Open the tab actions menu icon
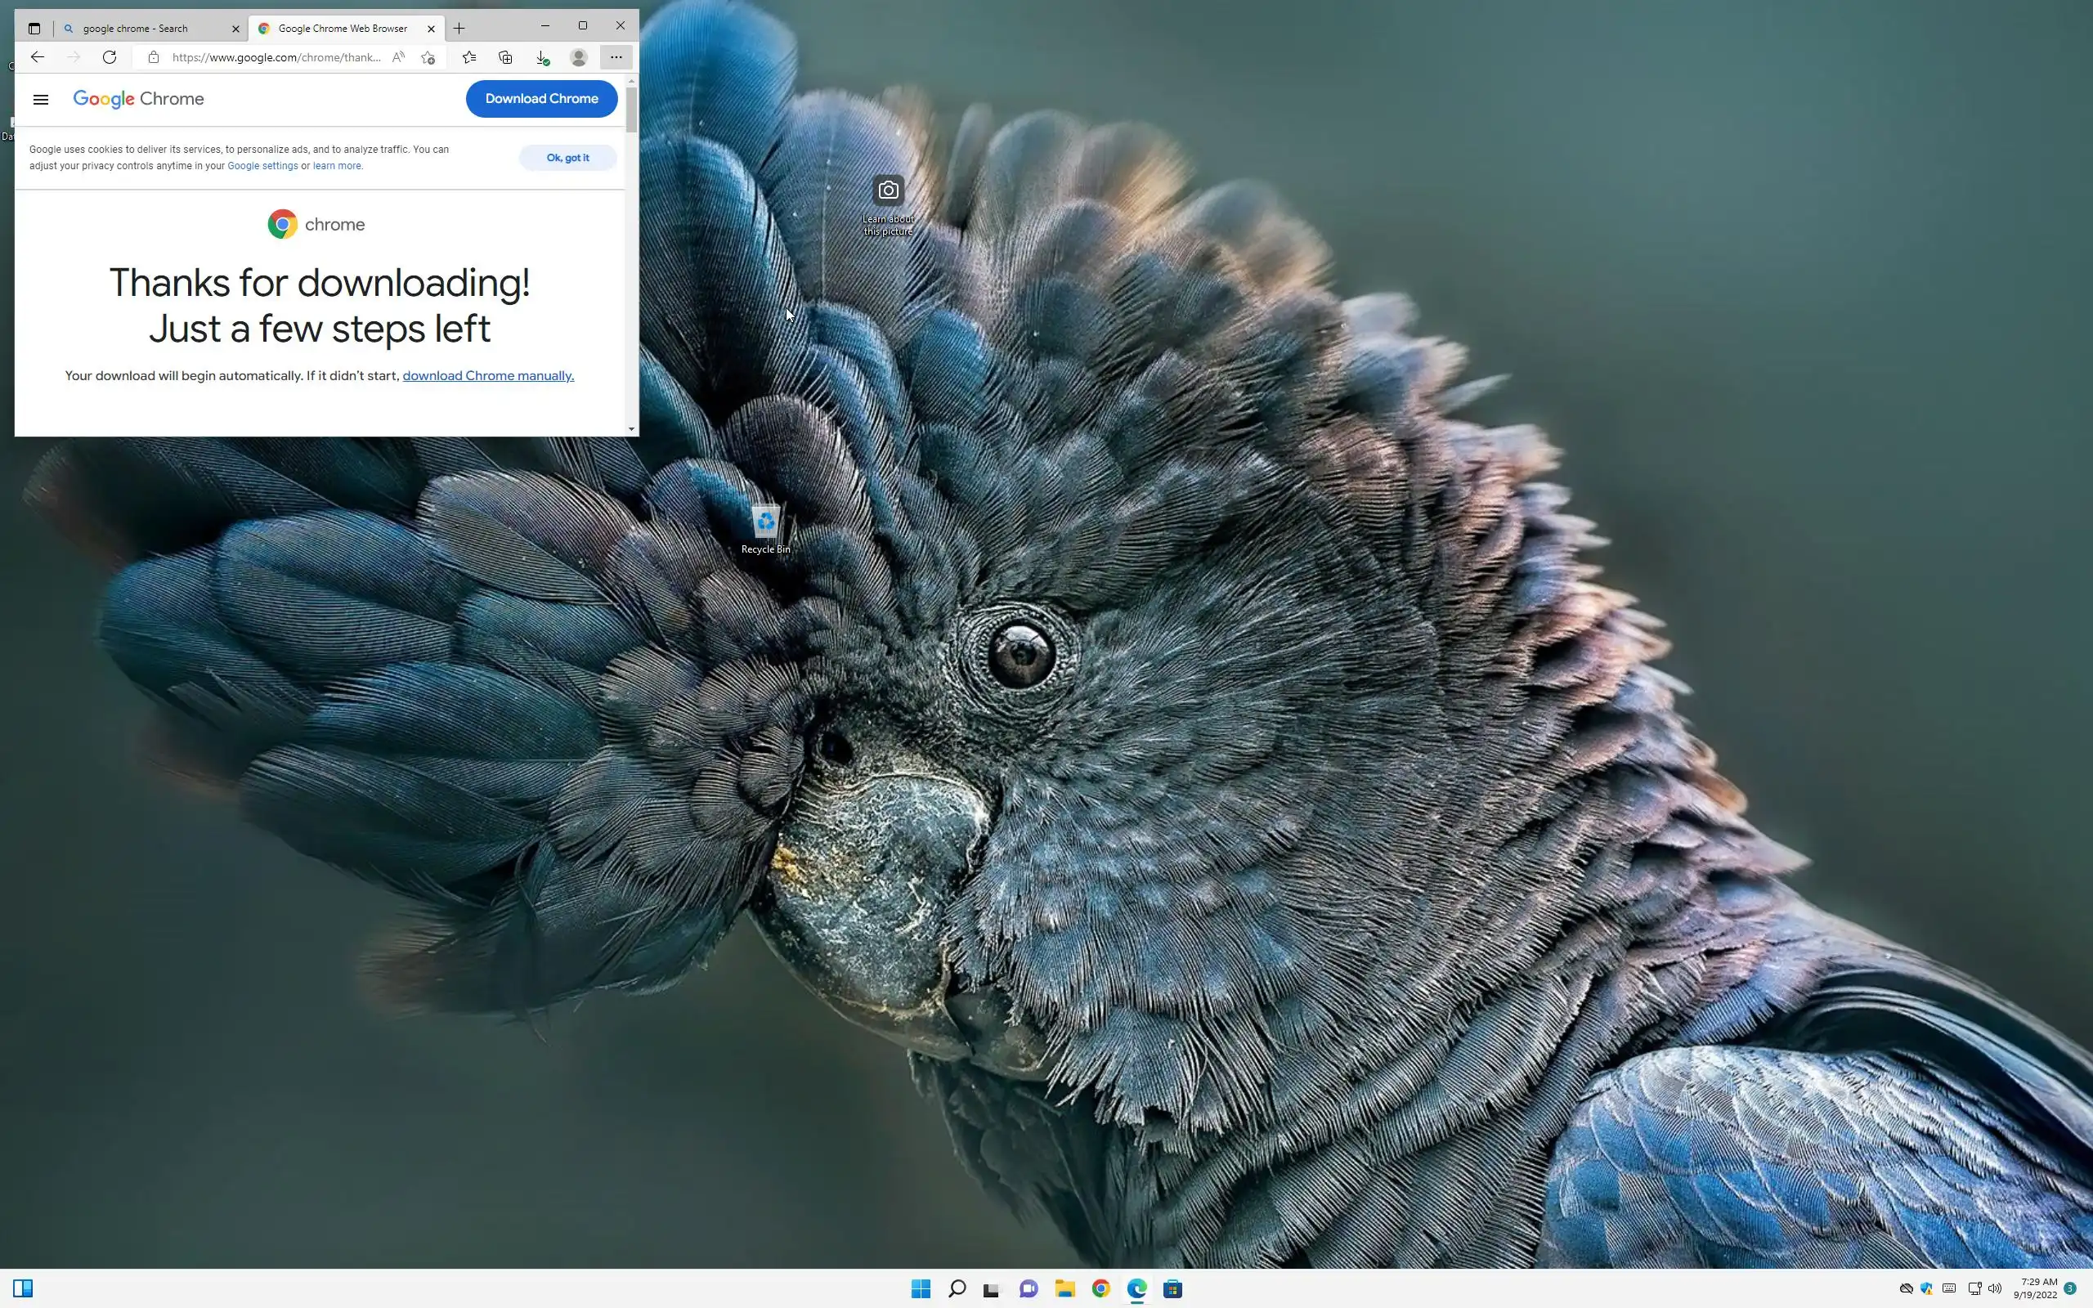This screenshot has height=1308, width=2093. pos(34,29)
